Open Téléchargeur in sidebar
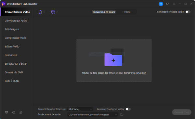This screenshot has width=195, height=119. (12, 29)
